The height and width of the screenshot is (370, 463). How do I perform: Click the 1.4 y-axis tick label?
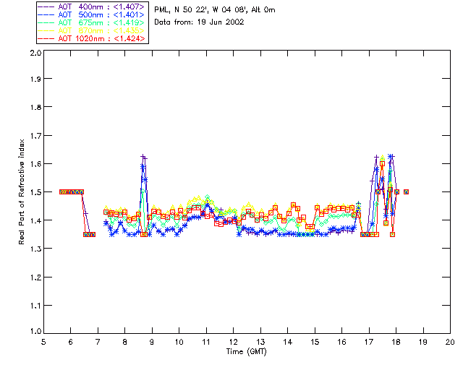coord(35,220)
